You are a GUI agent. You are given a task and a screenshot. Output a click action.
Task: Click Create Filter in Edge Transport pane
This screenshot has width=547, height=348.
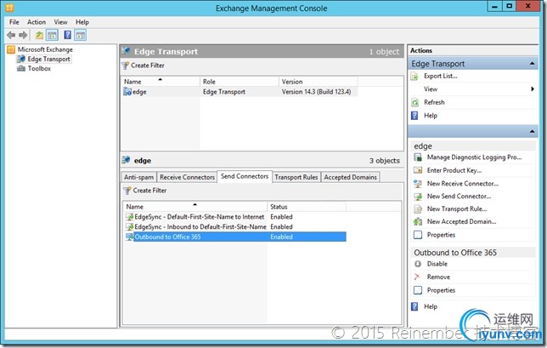pyautogui.click(x=144, y=66)
